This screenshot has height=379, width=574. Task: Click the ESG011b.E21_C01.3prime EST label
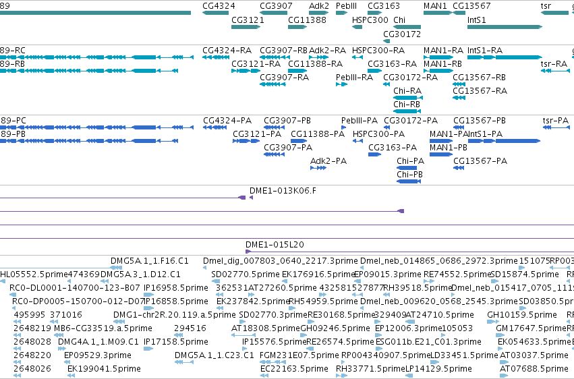[429, 343]
